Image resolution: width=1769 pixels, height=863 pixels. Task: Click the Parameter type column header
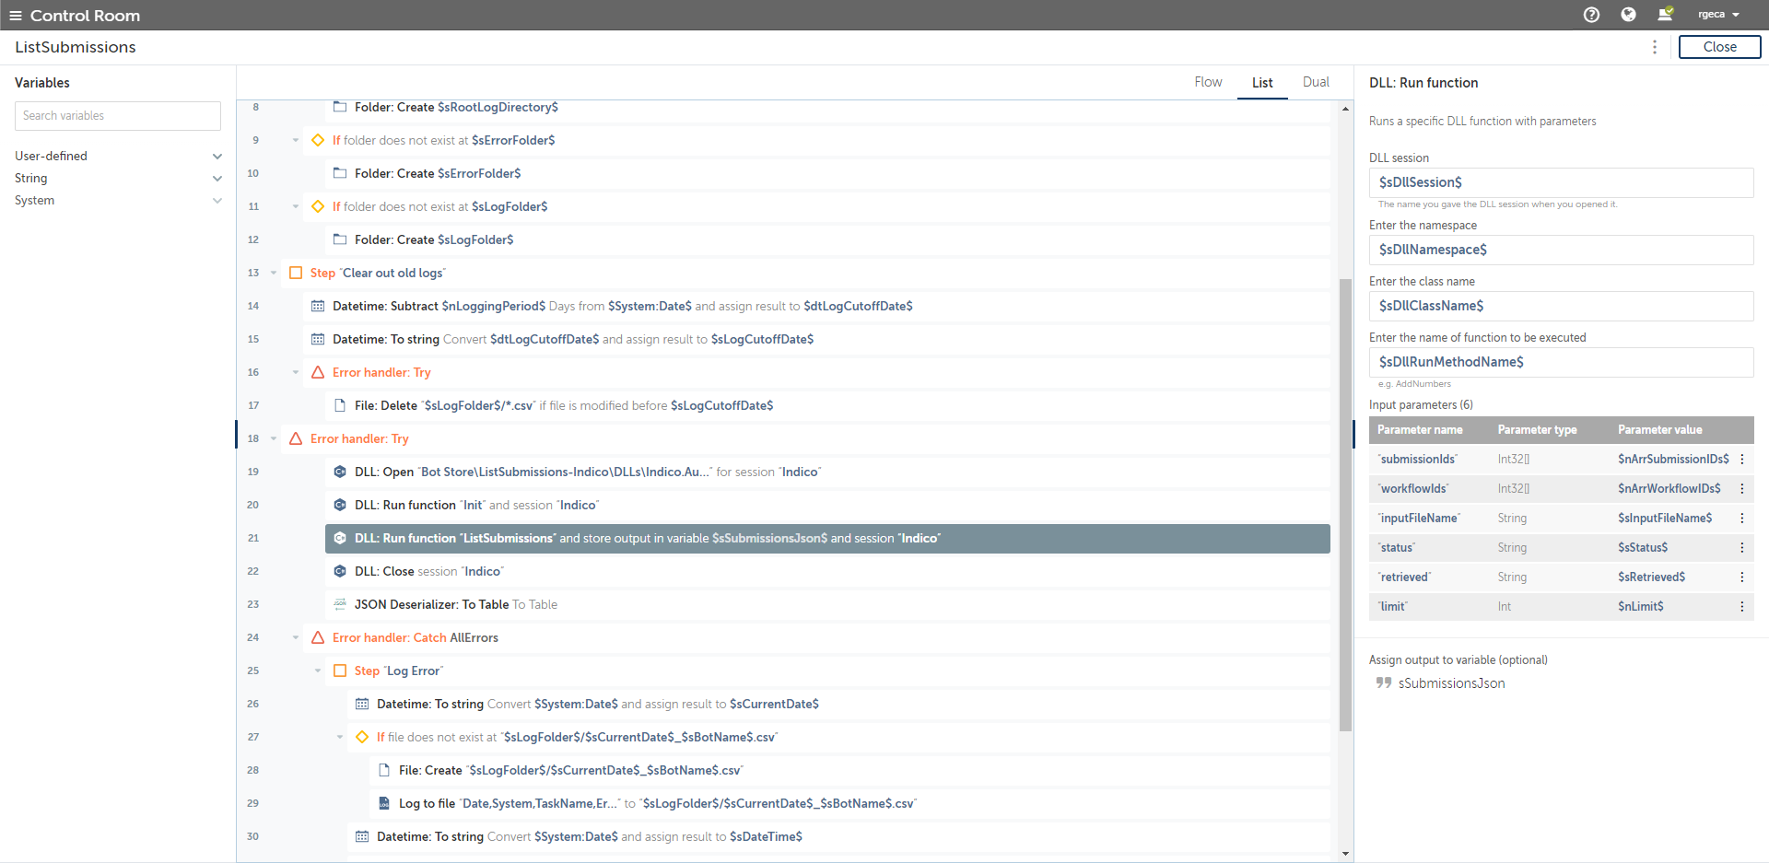1537,430
